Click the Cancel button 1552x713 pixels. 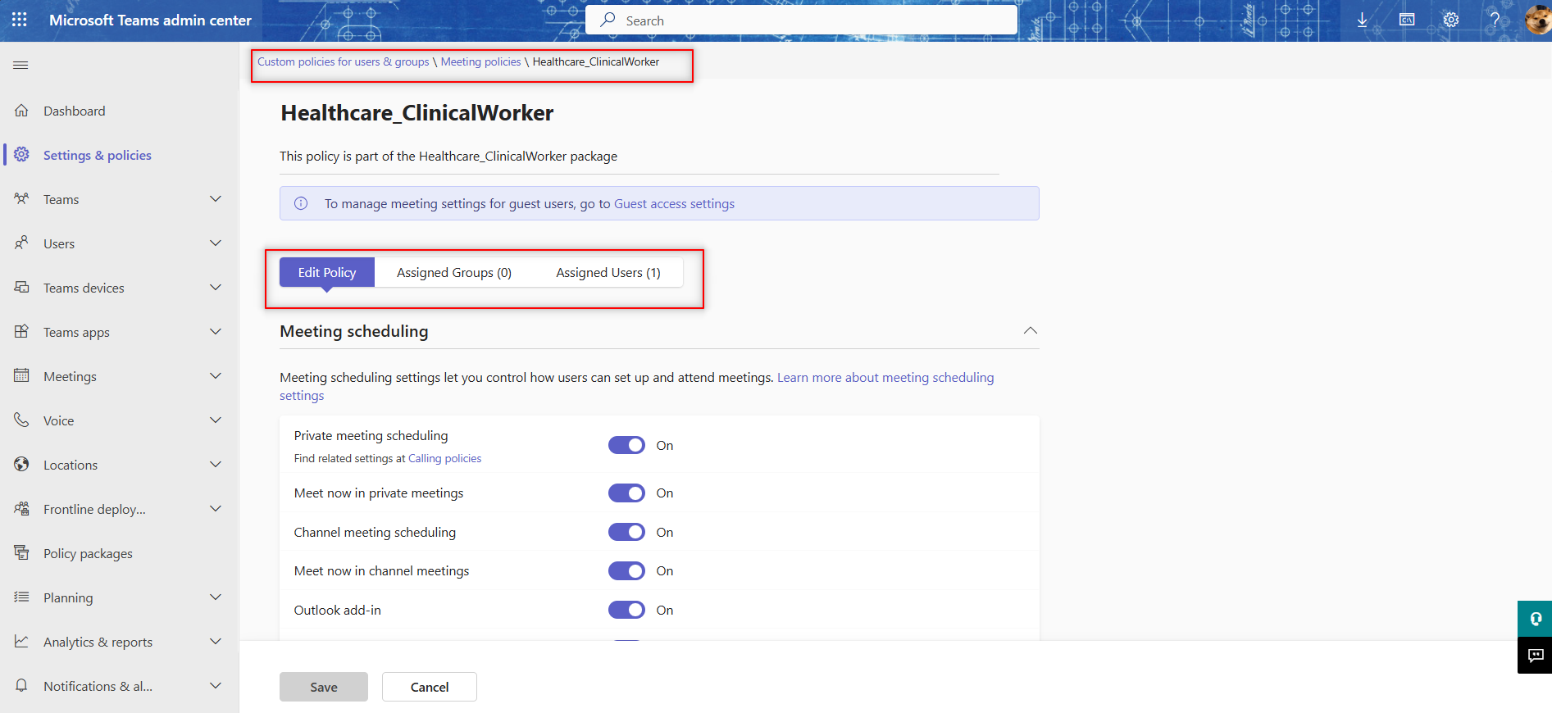pos(430,687)
